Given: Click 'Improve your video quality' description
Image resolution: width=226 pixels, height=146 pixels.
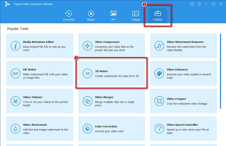Looking at the screenshot, I should tap(189, 76).
